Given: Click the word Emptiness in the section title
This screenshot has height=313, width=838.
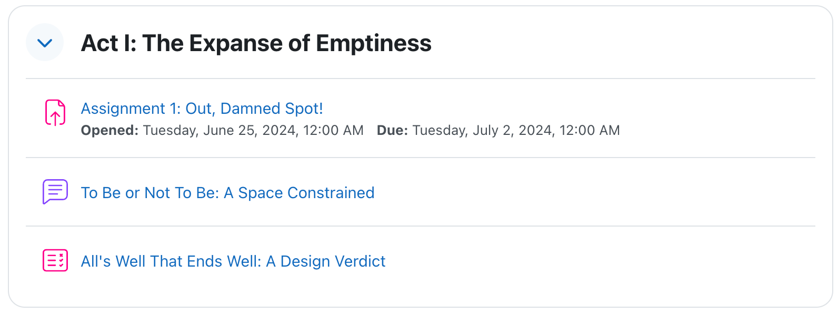Looking at the screenshot, I should (374, 43).
